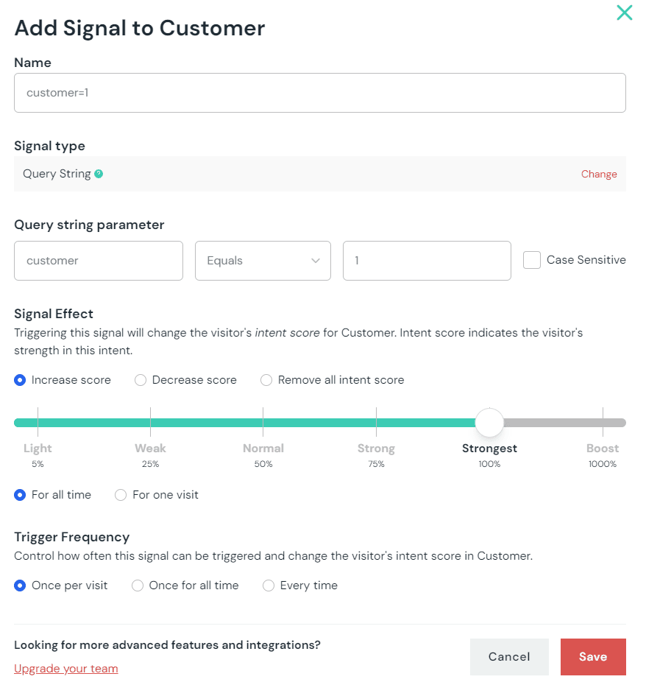Click the query parameter name field
The image size is (646, 696).
(x=99, y=261)
